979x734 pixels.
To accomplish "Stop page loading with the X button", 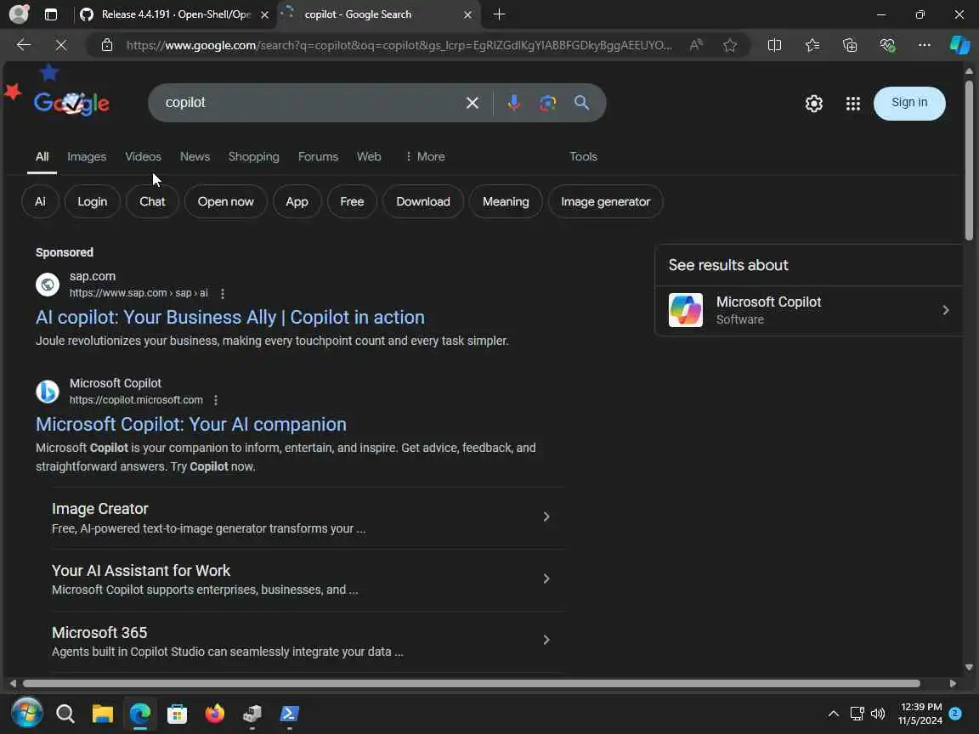I will click(x=61, y=45).
